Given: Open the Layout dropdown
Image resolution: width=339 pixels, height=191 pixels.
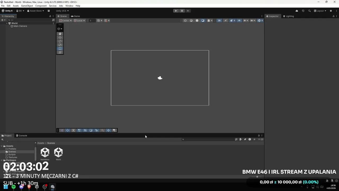Looking at the screenshot, I should pyautogui.click(x=320, y=11).
